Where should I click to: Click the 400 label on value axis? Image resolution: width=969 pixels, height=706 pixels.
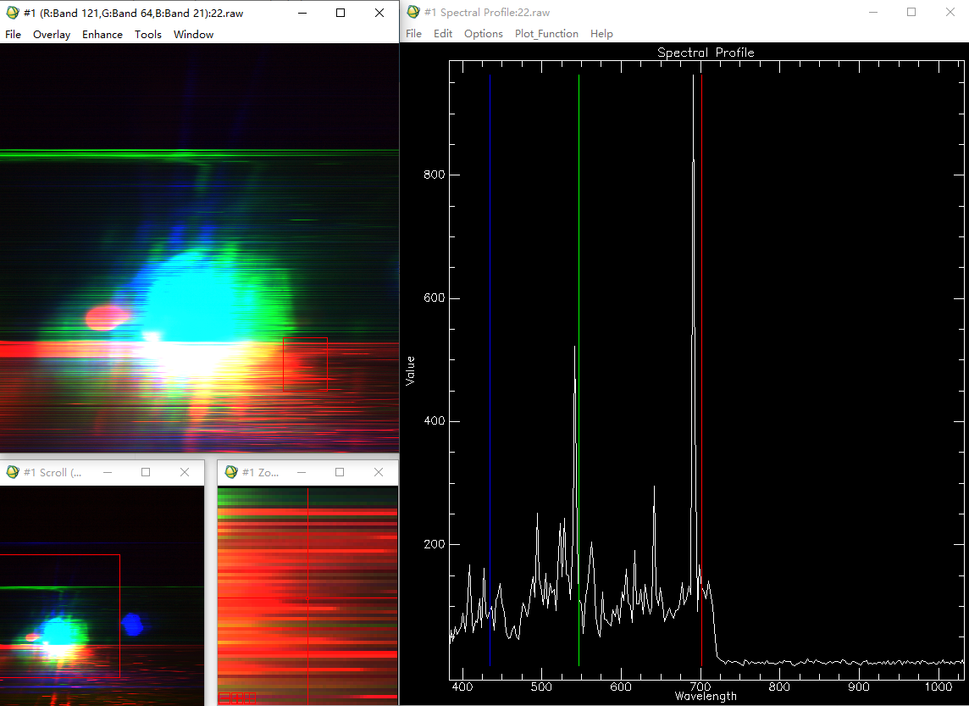[434, 421]
